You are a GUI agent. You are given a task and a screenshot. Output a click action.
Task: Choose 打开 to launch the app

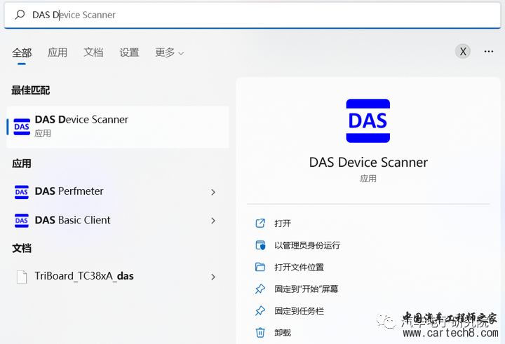[x=283, y=223]
